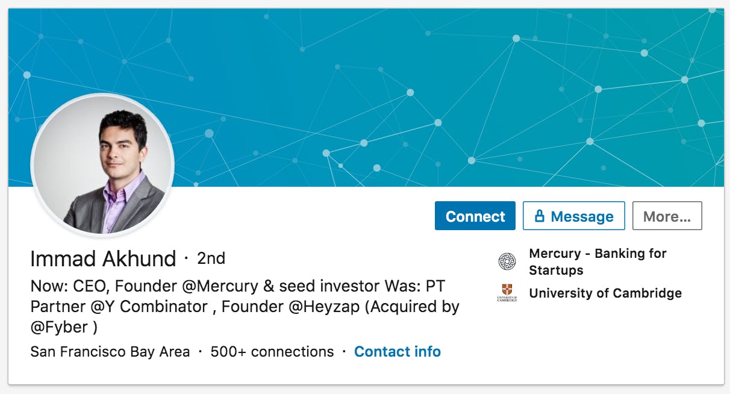
Task: Click the name Immad Akhund
Action: (x=102, y=258)
